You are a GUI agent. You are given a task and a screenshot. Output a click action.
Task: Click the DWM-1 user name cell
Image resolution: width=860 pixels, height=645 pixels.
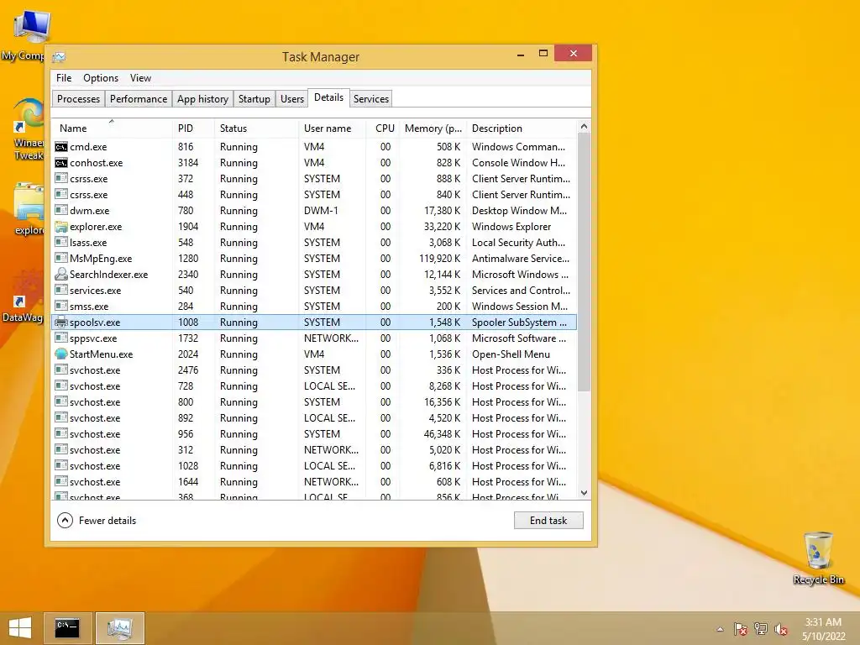click(x=321, y=211)
